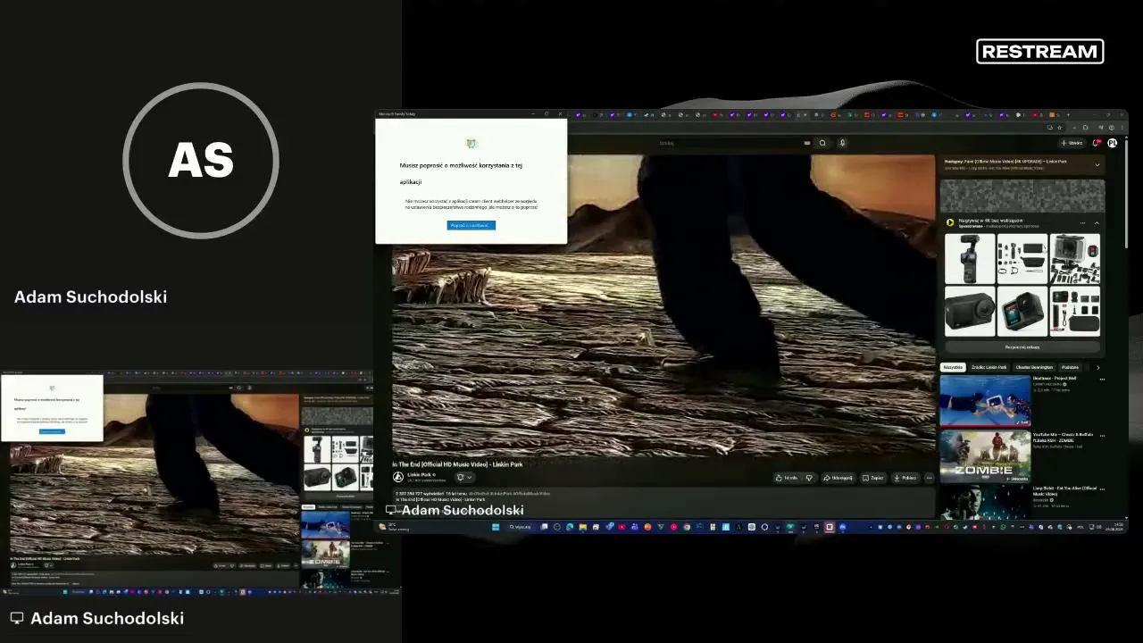The height and width of the screenshot is (643, 1143).
Task: Click the video title In The End
Action: (x=457, y=464)
